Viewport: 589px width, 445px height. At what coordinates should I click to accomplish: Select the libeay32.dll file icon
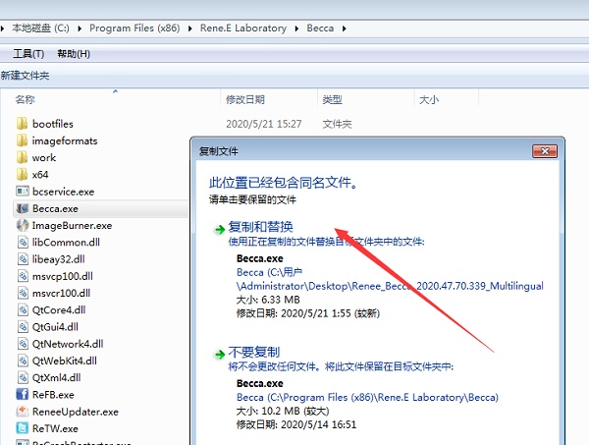tap(23, 259)
